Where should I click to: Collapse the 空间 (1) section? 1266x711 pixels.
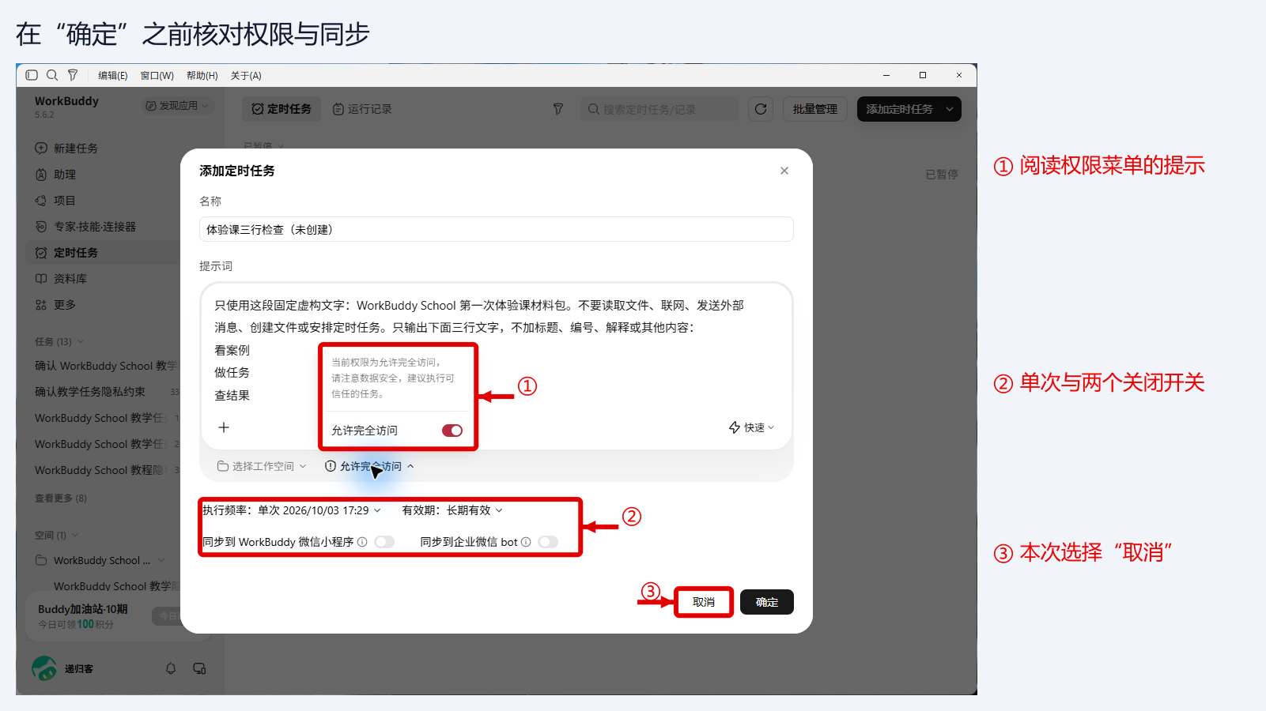click(56, 536)
